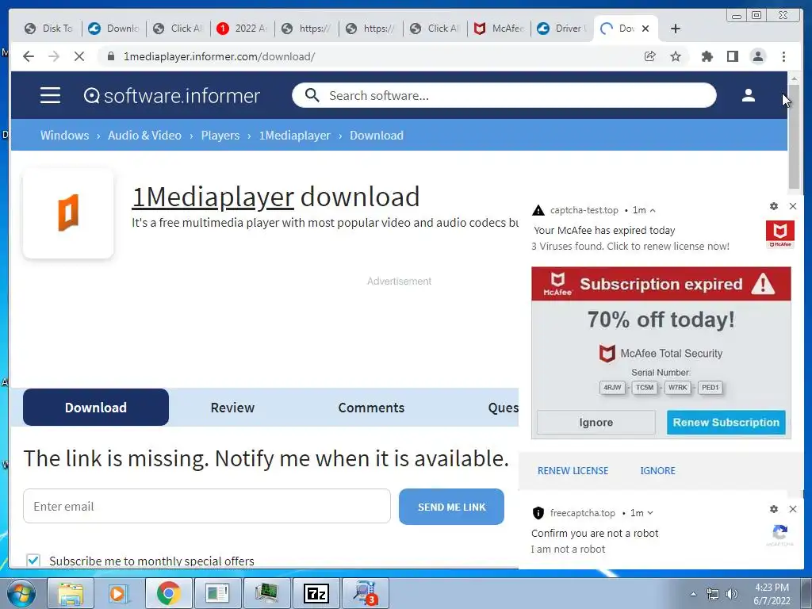
Task: Click Ignore in Subscription expired ad
Action: click(x=596, y=423)
